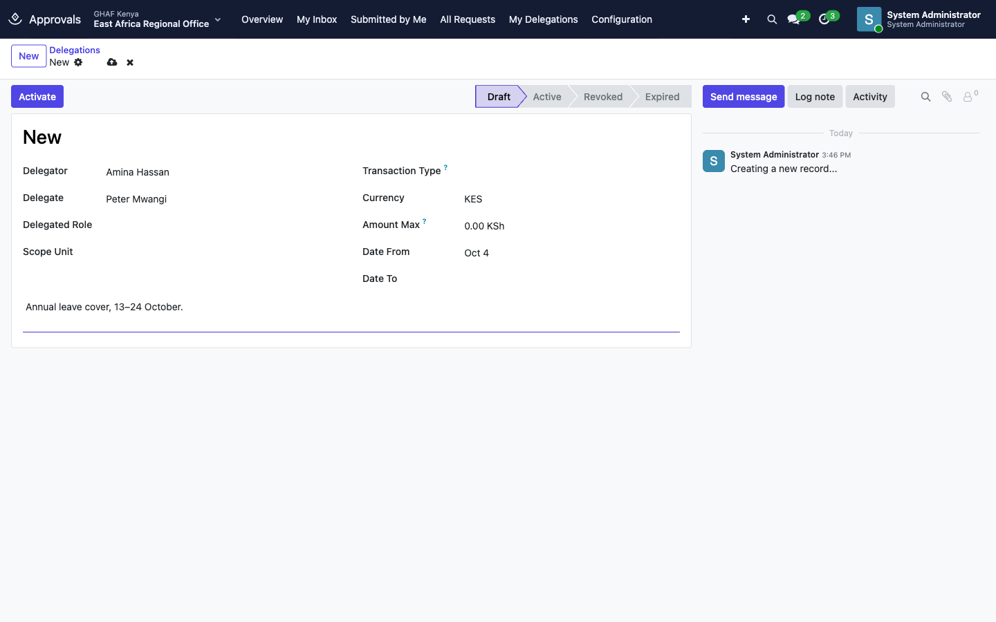This screenshot has width=996, height=622.
Task: Open My Inbox menu
Action: coord(317,19)
